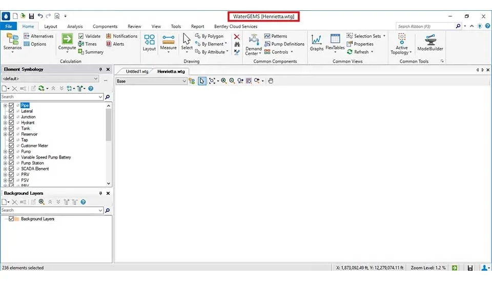Expand the Junction tree node
492x281 pixels.
5,117
